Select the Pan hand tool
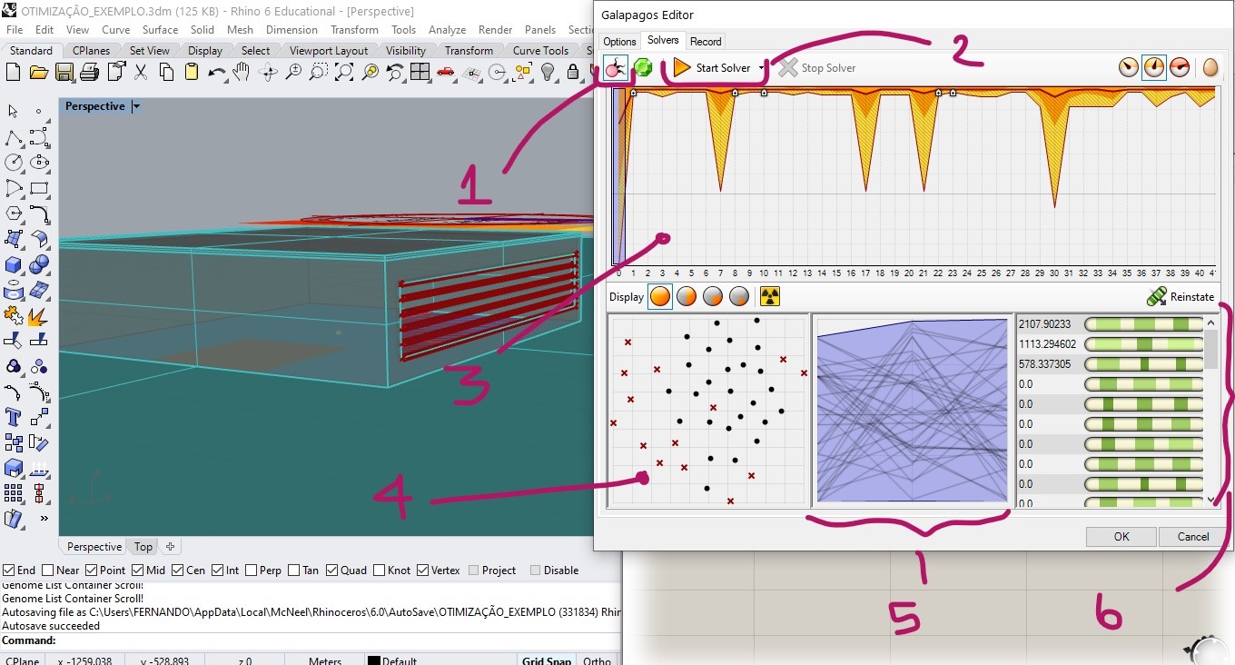Image resolution: width=1235 pixels, height=665 pixels. [242, 73]
